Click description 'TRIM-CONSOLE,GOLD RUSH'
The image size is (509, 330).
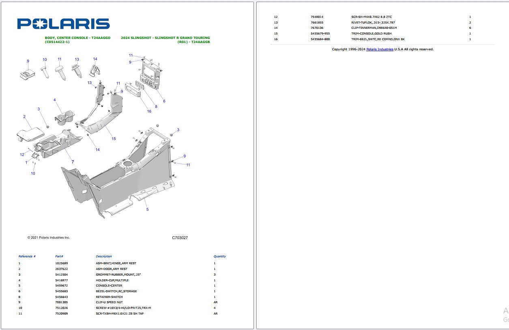coord(372,34)
